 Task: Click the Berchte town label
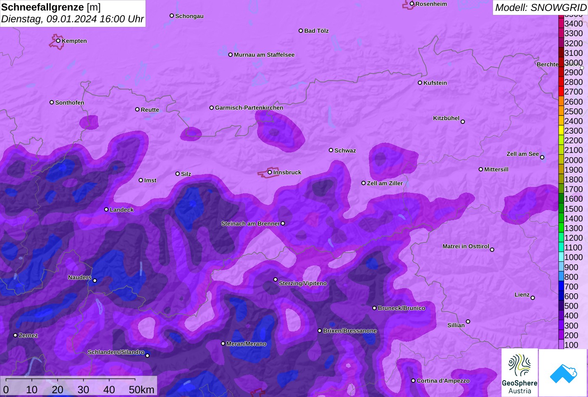(548, 64)
